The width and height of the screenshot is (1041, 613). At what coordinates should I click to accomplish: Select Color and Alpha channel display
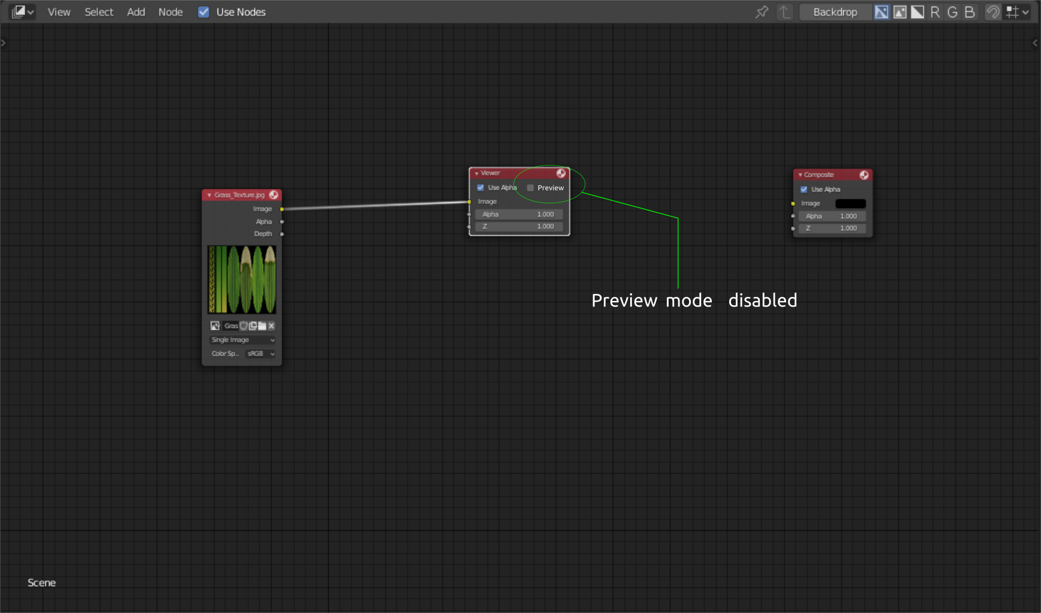click(881, 12)
